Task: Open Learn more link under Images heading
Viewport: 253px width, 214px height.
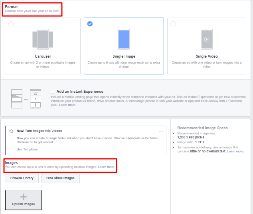Action: coord(107,167)
